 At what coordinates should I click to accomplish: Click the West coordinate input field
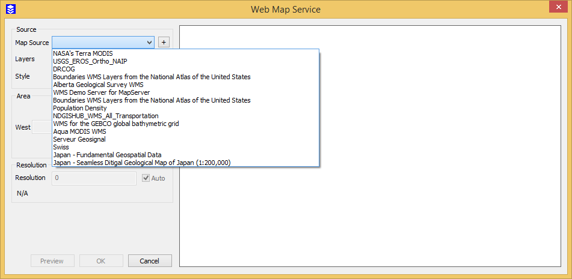42,127
